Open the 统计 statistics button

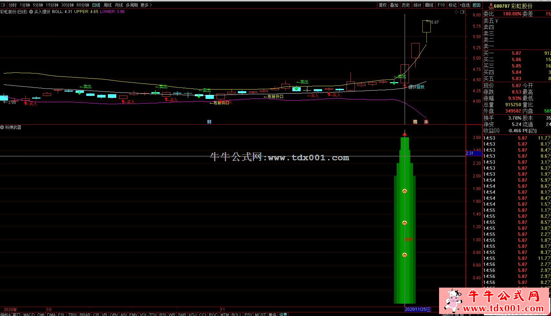417,5
